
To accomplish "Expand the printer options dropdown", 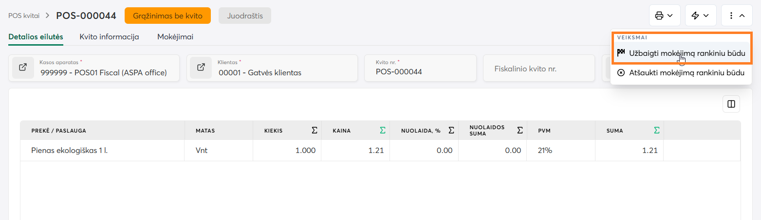I will pos(664,16).
